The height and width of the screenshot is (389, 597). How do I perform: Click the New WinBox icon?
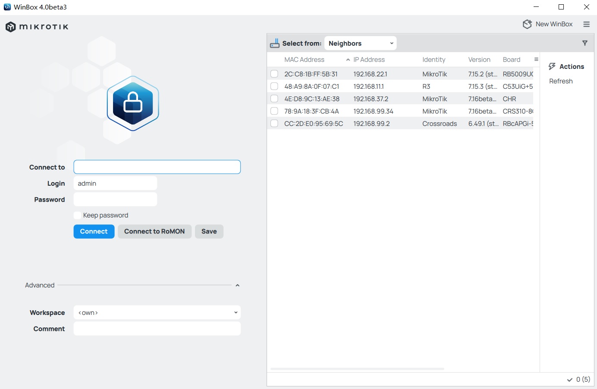tap(527, 24)
